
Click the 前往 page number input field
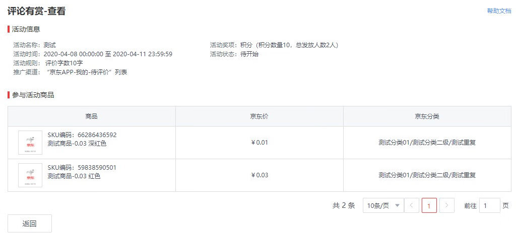(490, 205)
